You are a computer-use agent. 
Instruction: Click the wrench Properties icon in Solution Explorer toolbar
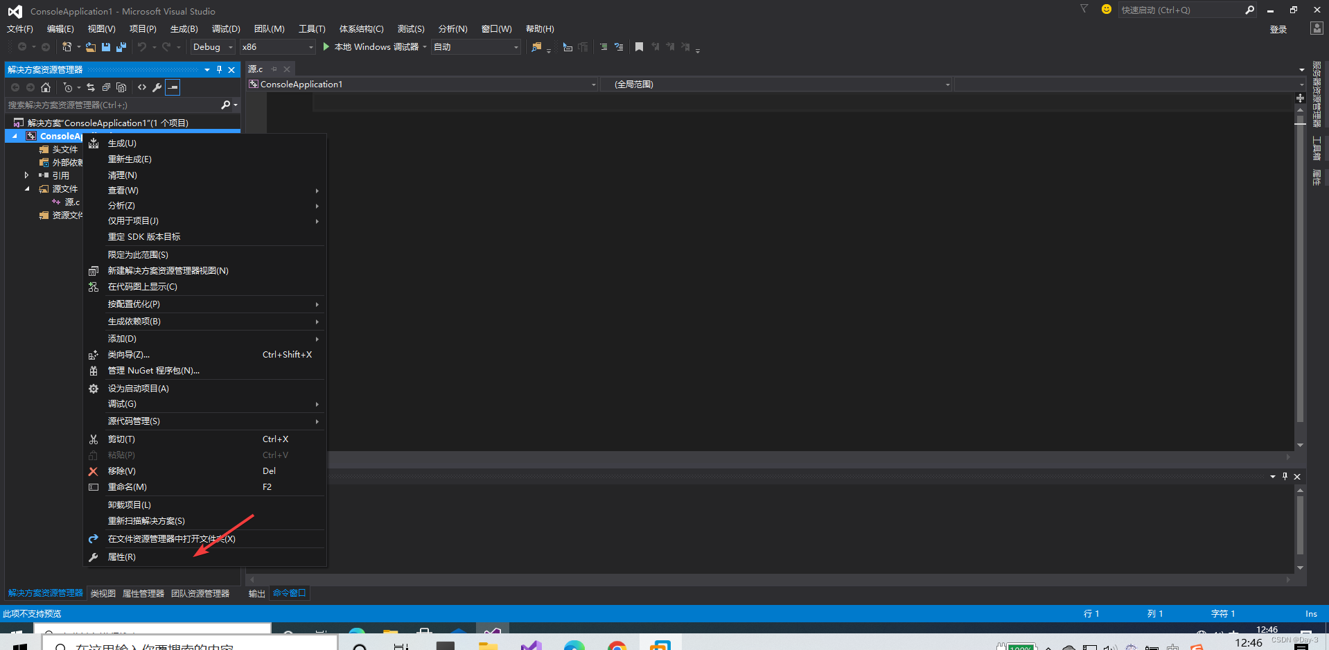pyautogui.click(x=157, y=87)
